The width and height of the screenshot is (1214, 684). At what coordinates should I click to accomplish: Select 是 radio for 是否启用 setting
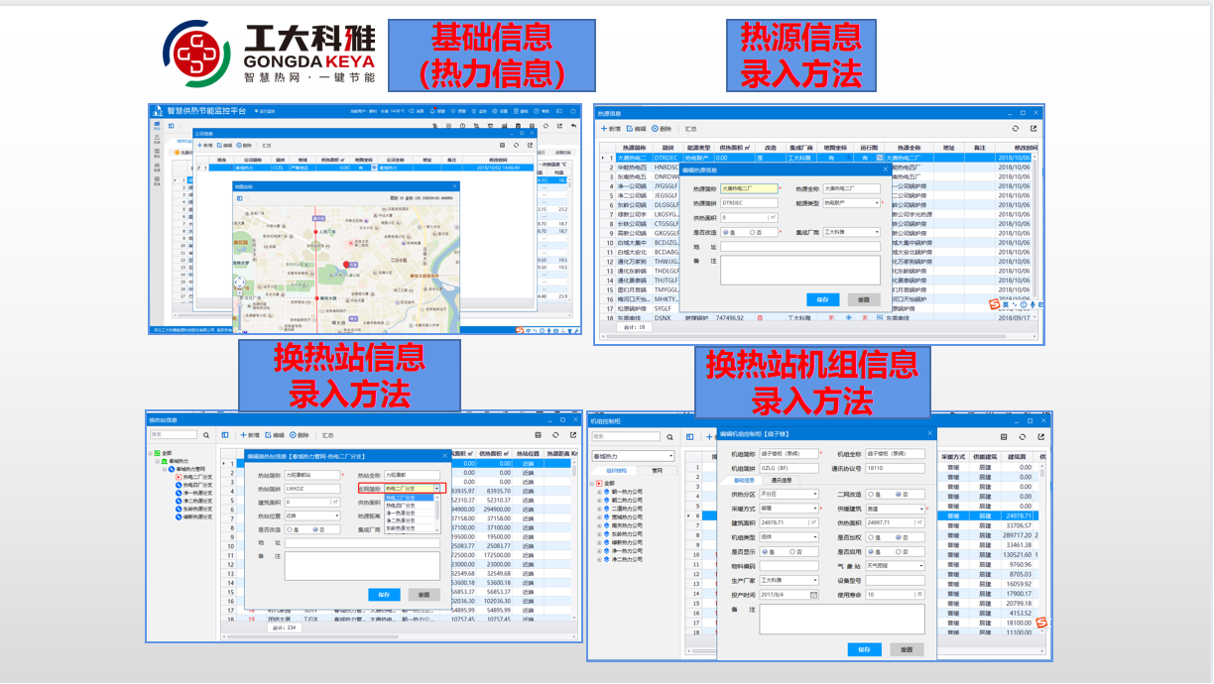point(873,552)
